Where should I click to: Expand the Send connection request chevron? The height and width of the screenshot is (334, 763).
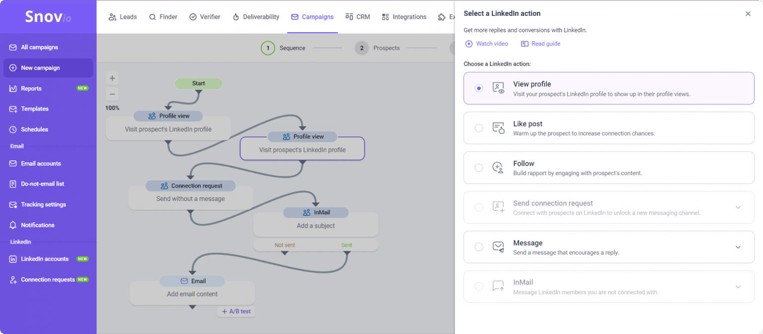(738, 207)
